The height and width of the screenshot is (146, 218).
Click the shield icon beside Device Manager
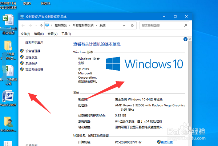click(x=22, y=51)
